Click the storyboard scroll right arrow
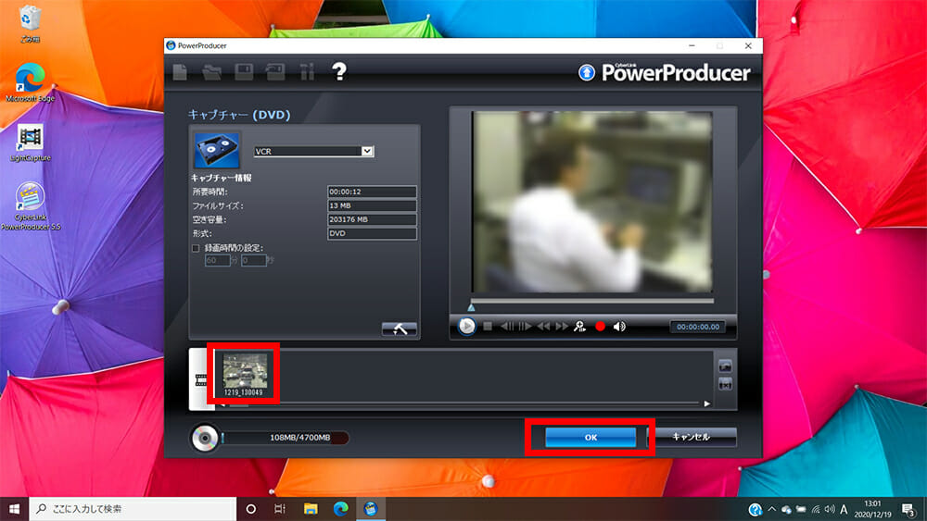The image size is (927, 521). pos(707,404)
